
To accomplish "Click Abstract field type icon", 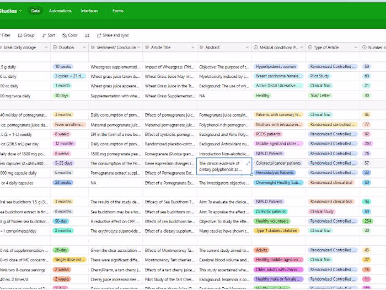I will (x=201, y=48).
